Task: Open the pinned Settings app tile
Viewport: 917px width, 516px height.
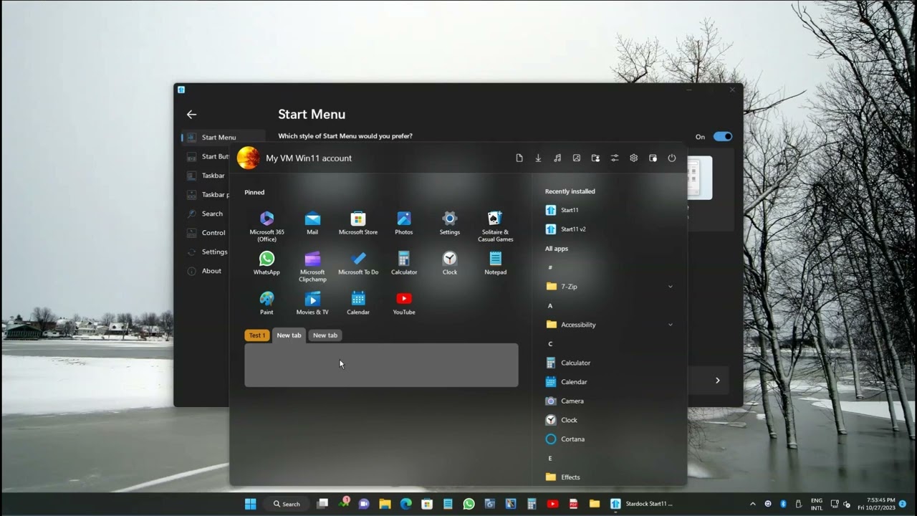Action: 450,223
